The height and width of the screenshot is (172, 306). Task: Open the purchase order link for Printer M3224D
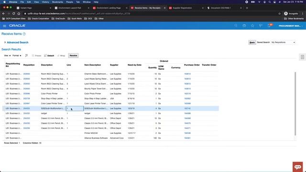[x=187, y=133]
